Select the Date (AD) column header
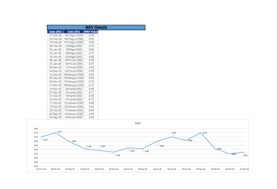This screenshot has width=277, height=189. point(55,32)
